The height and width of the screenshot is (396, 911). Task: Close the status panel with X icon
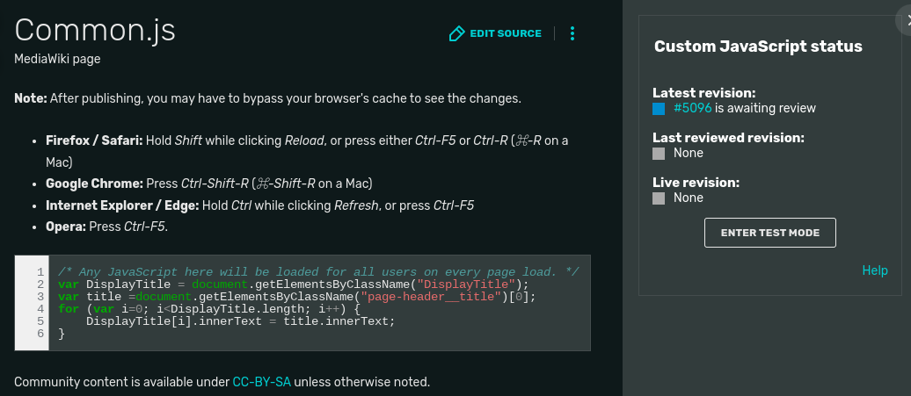pos(907,24)
